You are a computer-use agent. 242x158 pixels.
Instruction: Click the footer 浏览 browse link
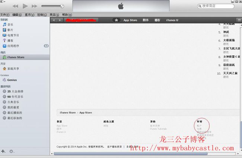(x=106, y=126)
